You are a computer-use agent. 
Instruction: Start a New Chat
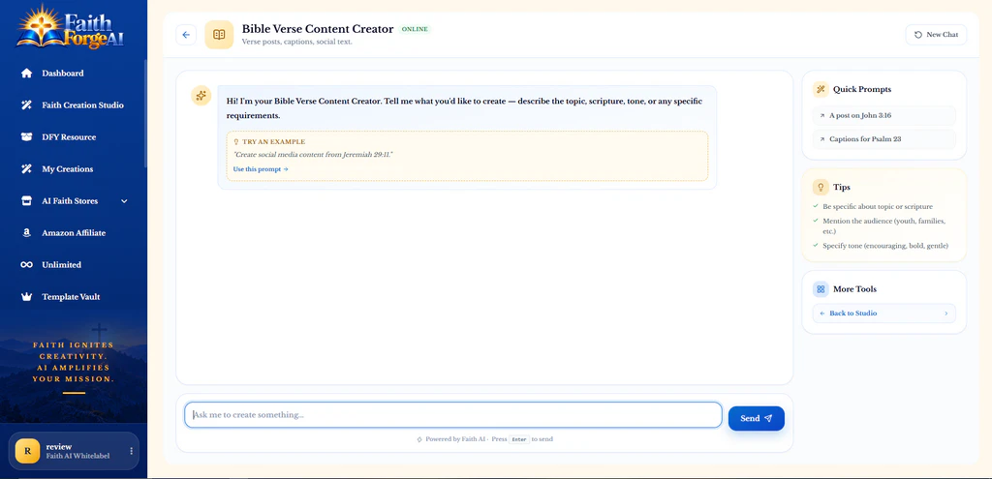(937, 35)
